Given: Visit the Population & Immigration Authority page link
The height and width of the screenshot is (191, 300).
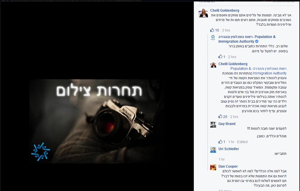Looking at the screenshot, I should coord(247,39).
